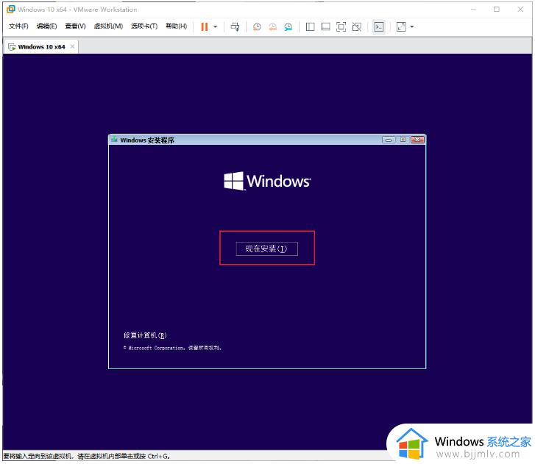
Task: Expand the power options dropdown arrow beside pause
Action: coord(216,26)
